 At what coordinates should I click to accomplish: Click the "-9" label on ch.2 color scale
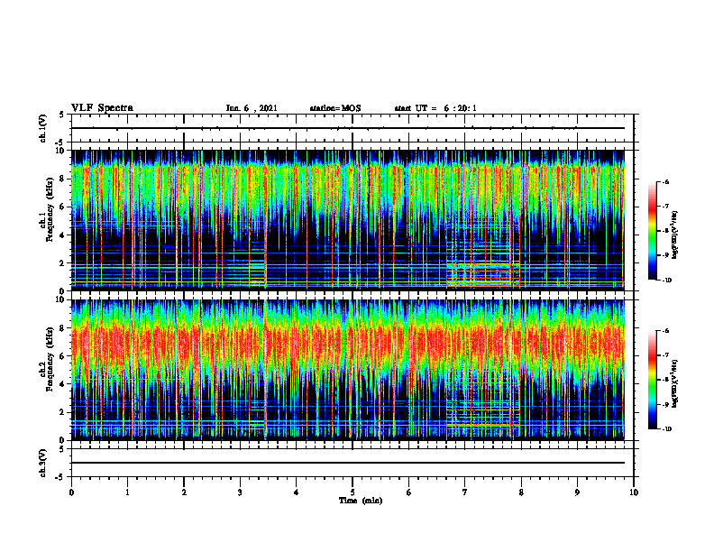665,404
